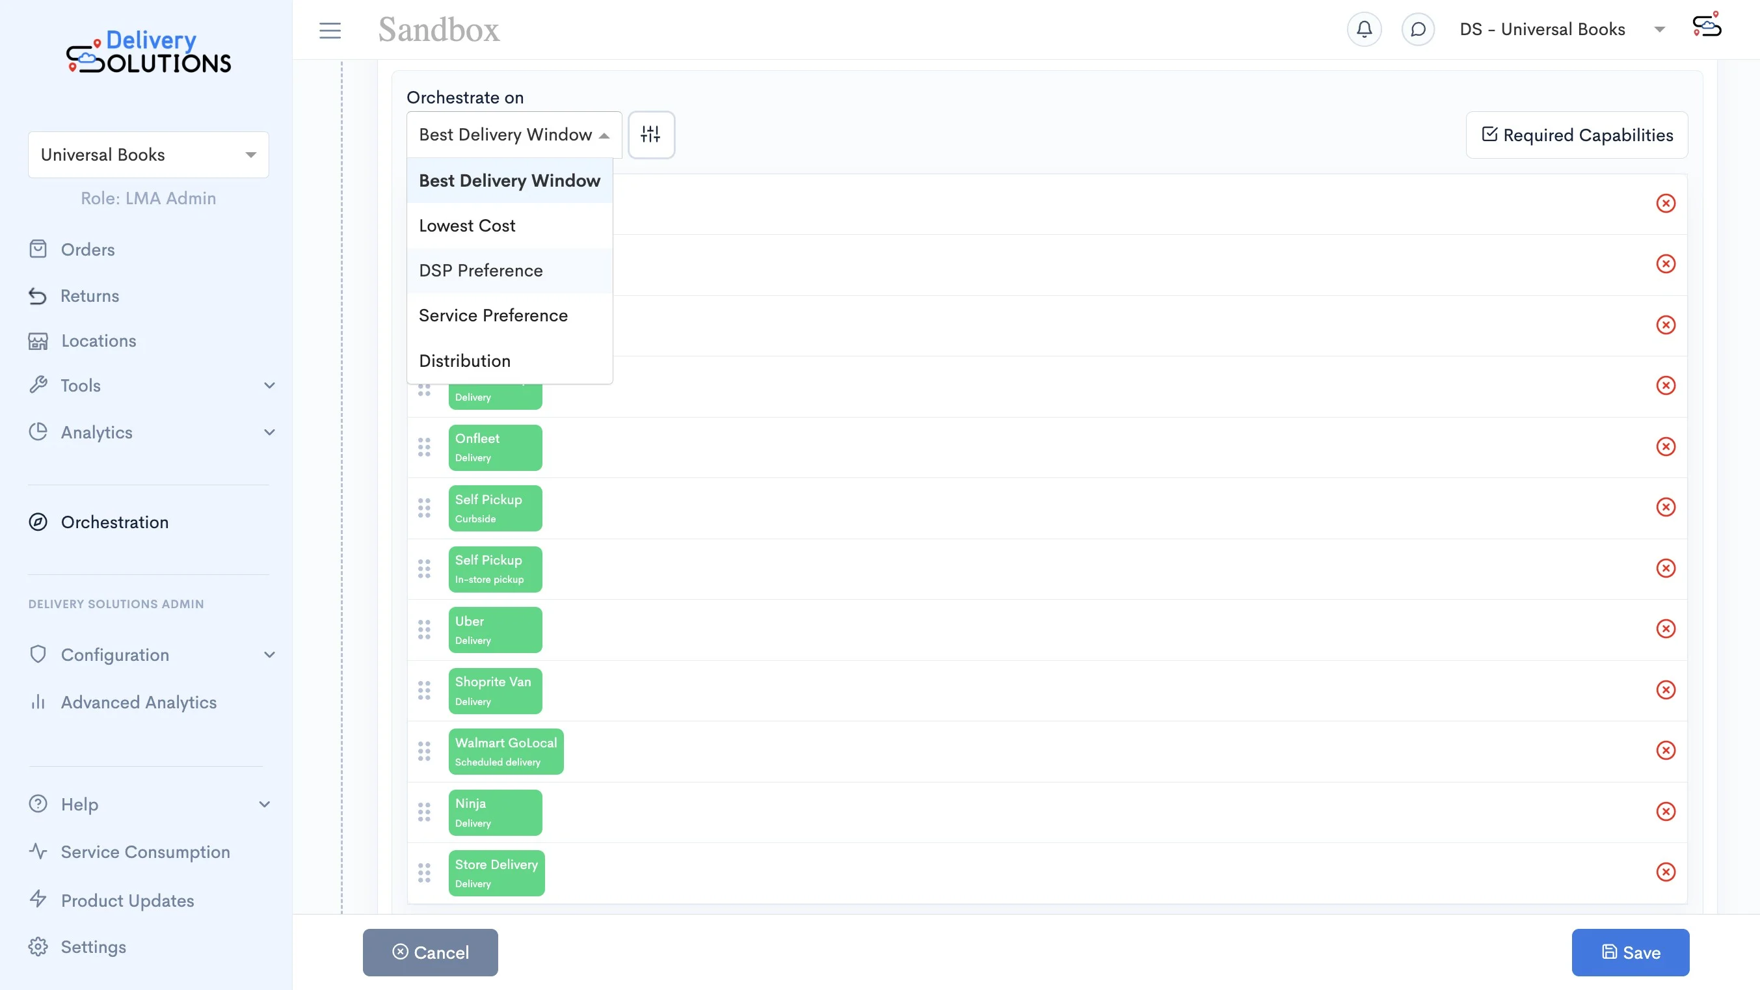Click the Ninja Delivery tag
The width and height of the screenshot is (1760, 990).
496,813
